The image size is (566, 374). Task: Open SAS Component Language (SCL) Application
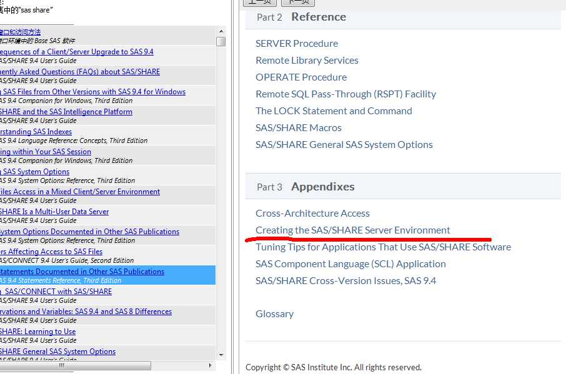click(x=350, y=264)
